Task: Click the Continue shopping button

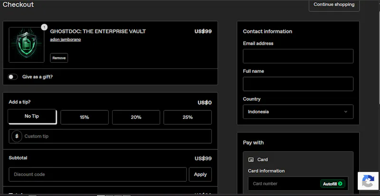Action: pos(334,5)
